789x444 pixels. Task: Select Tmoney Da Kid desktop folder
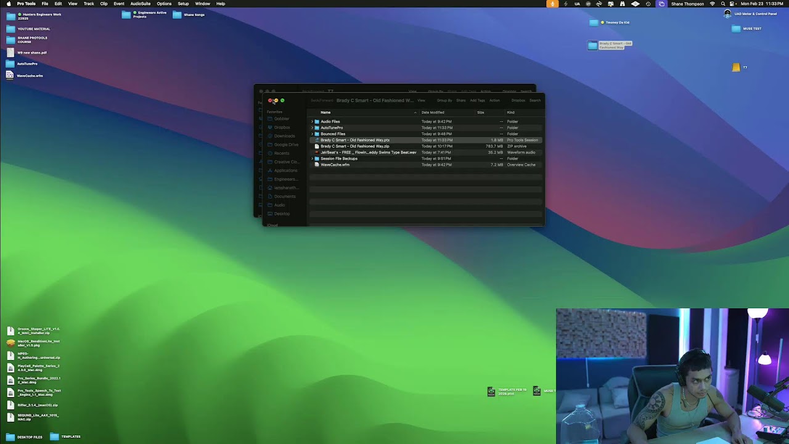click(610, 23)
